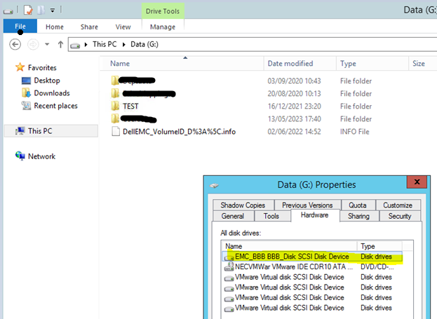Open the Shadow Copies tab
Image resolution: width=437 pixels, height=319 pixels.
pos(242,205)
